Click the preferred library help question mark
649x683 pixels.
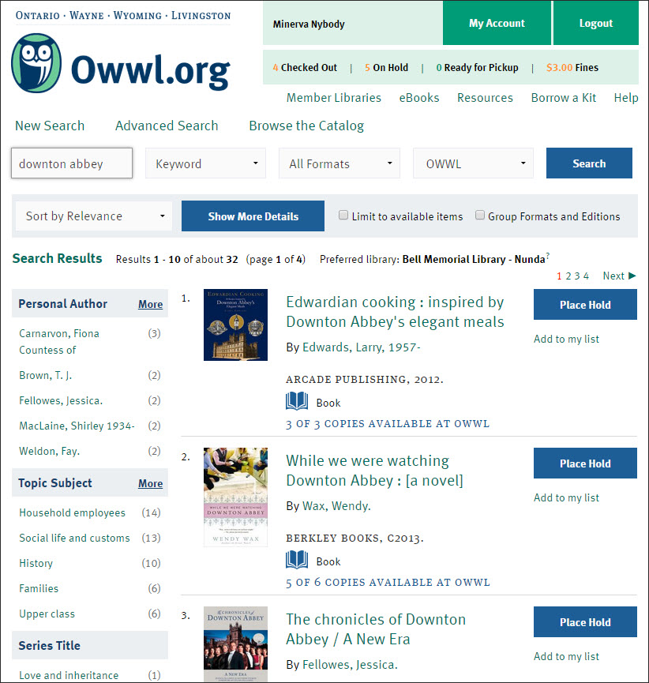(x=548, y=256)
